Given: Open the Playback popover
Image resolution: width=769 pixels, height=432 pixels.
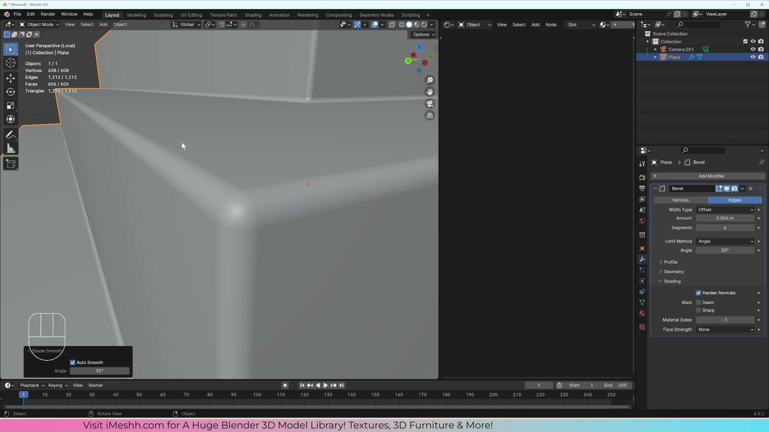Looking at the screenshot, I should (32, 385).
